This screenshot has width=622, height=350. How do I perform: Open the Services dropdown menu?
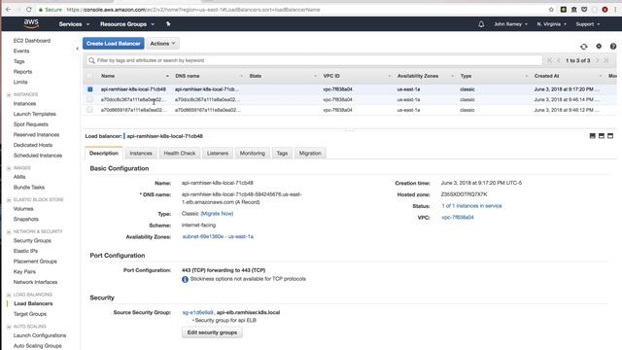tap(74, 24)
